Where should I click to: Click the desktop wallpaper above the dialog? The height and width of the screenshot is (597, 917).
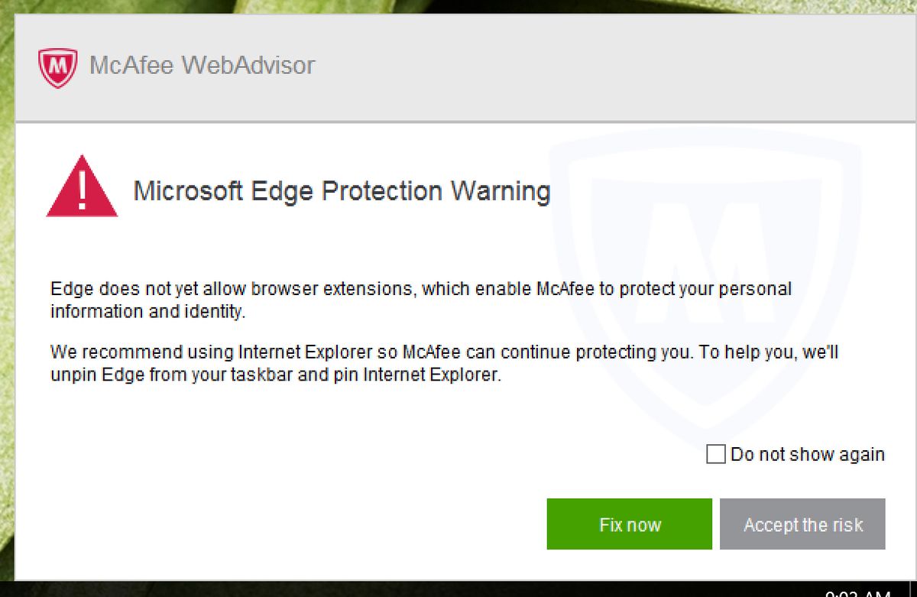pos(458,6)
